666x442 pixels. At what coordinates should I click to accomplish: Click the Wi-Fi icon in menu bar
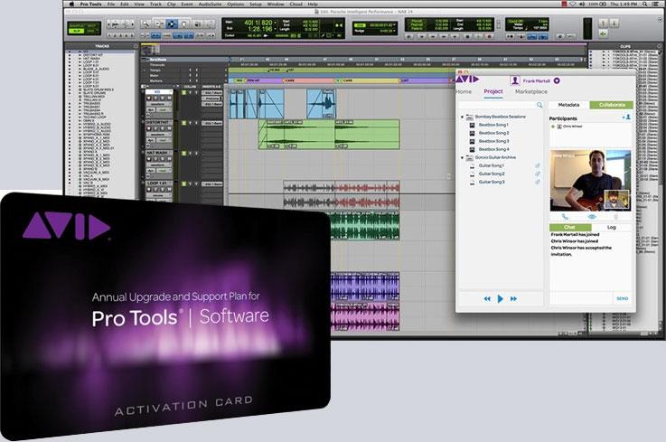pos(573,4)
